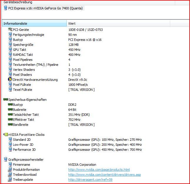The image size is (190, 184).
Task: Click the Treiberdownload shortcut icon
Action: pos(10,174)
